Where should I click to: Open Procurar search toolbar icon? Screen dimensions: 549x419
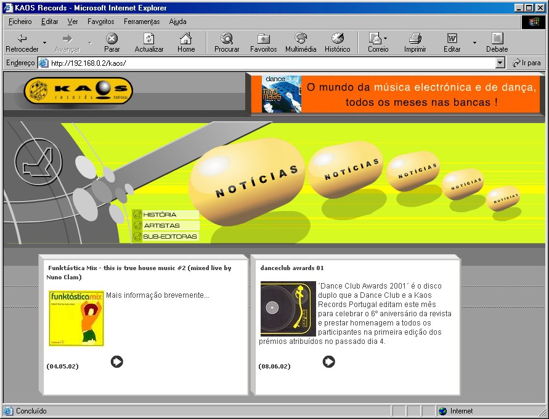227,38
